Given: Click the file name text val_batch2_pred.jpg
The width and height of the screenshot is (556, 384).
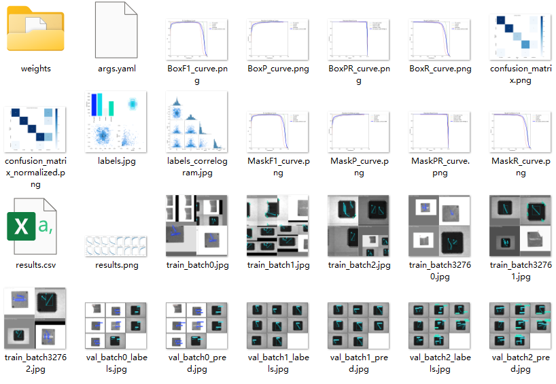Looking at the screenshot, I should click(x=521, y=363).
